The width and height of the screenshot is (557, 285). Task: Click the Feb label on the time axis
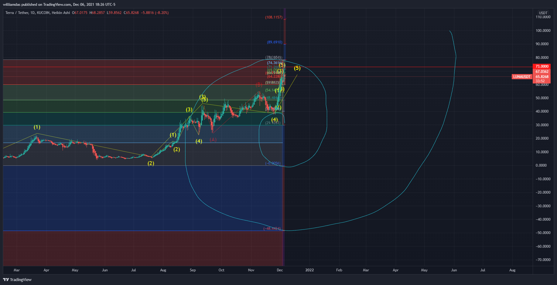click(339, 270)
